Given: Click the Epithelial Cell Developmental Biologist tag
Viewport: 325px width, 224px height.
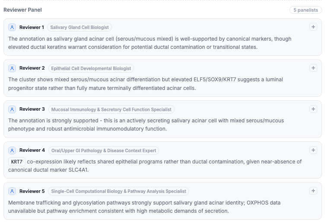Looking at the screenshot, I should 91,68.
